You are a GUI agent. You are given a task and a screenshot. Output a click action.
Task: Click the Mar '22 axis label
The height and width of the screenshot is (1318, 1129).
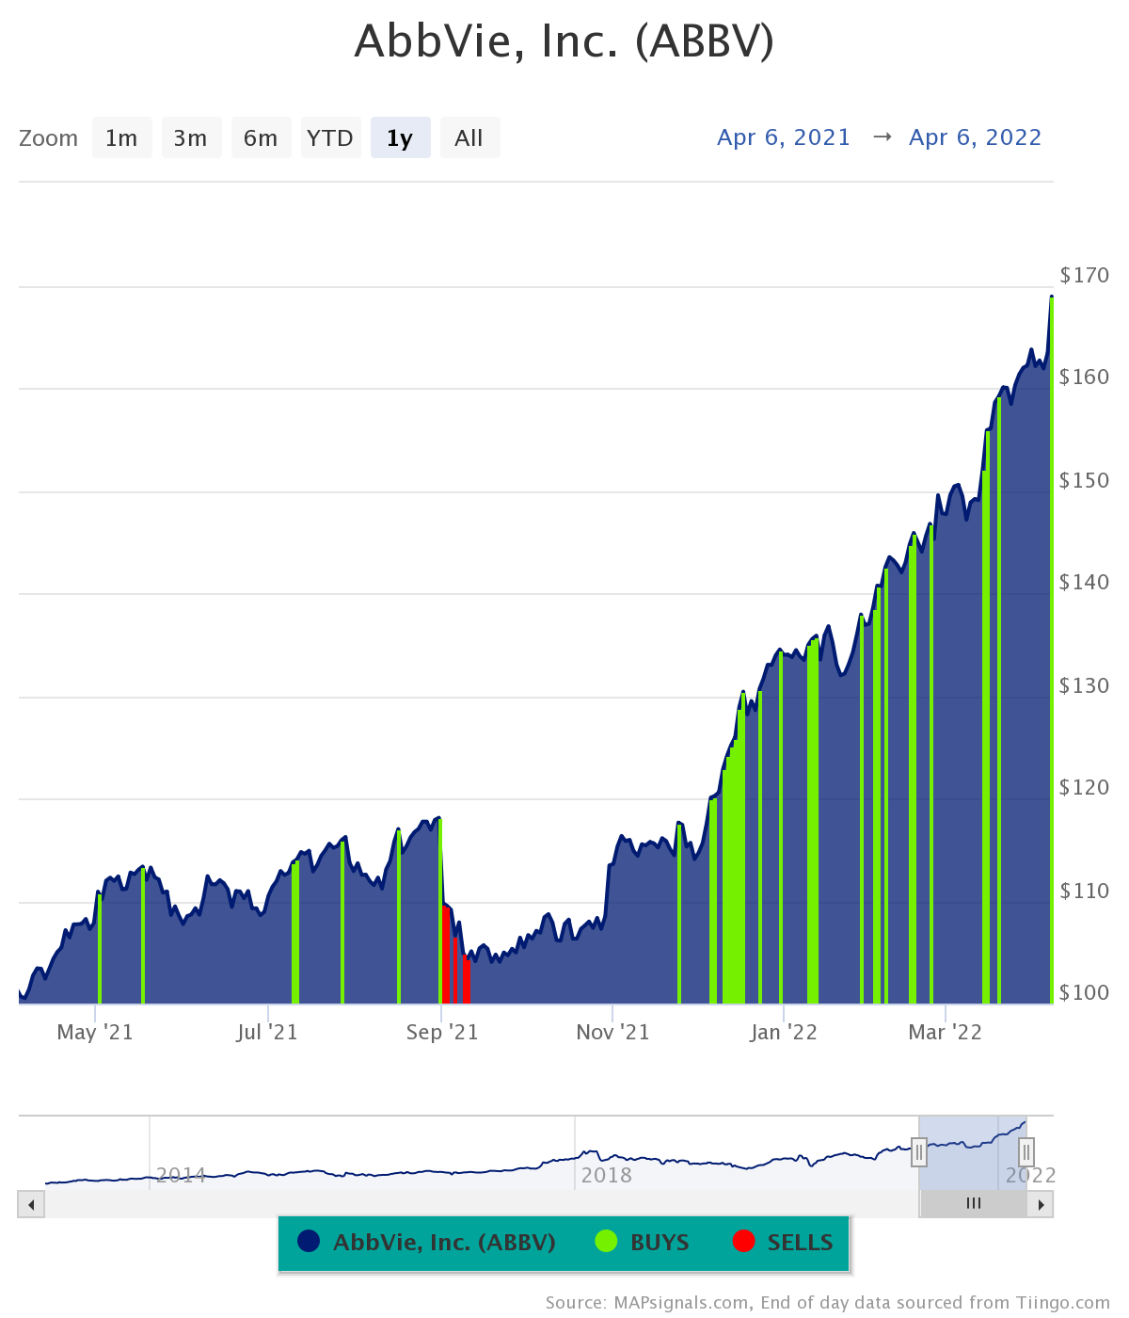point(945,1032)
